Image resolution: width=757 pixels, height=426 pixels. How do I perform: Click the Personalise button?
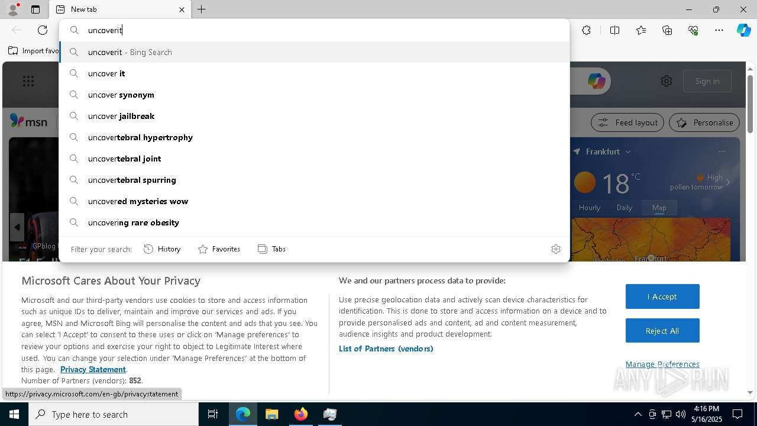[x=704, y=122]
